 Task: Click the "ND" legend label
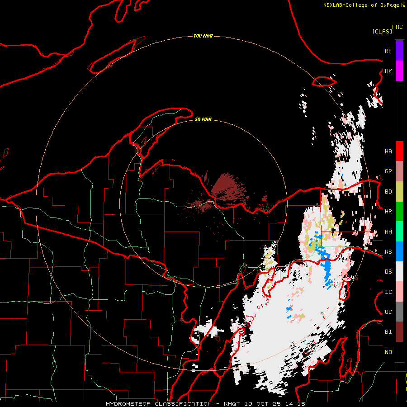[x=388, y=352]
